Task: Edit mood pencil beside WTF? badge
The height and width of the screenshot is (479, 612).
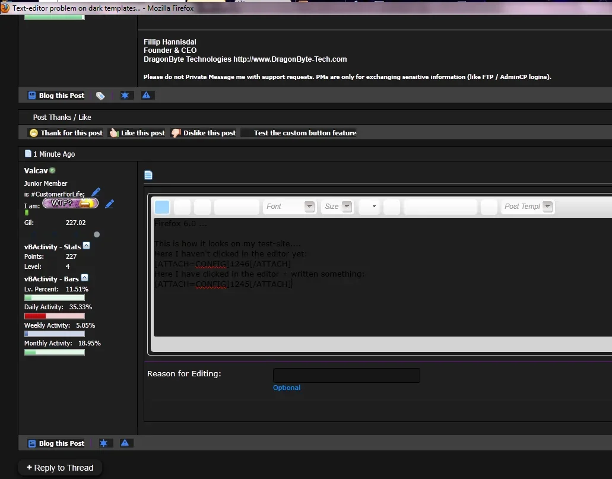Action: coord(109,204)
